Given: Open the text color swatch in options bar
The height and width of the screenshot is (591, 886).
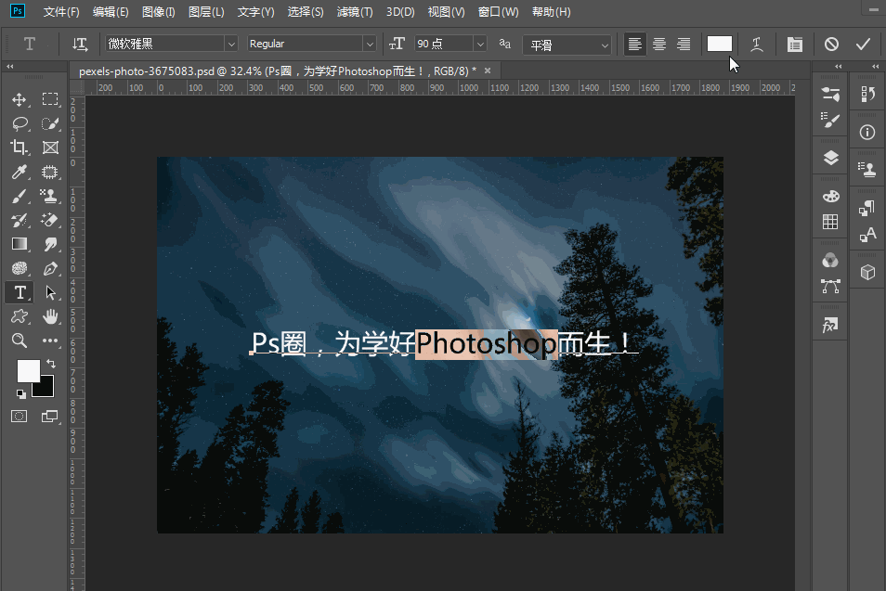Looking at the screenshot, I should [x=720, y=44].
